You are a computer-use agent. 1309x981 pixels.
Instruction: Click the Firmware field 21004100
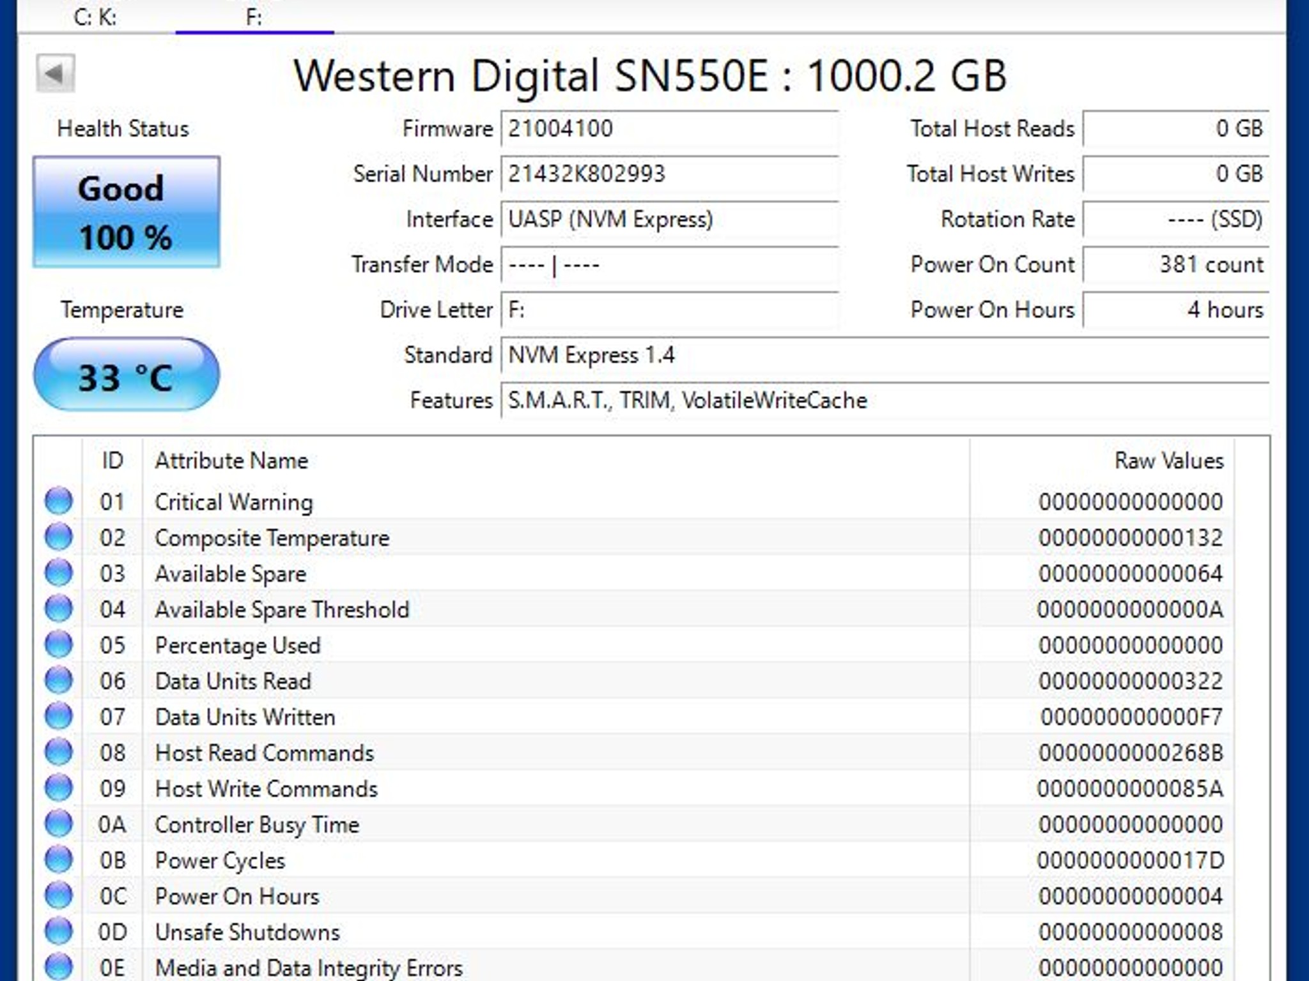(670, 129)
